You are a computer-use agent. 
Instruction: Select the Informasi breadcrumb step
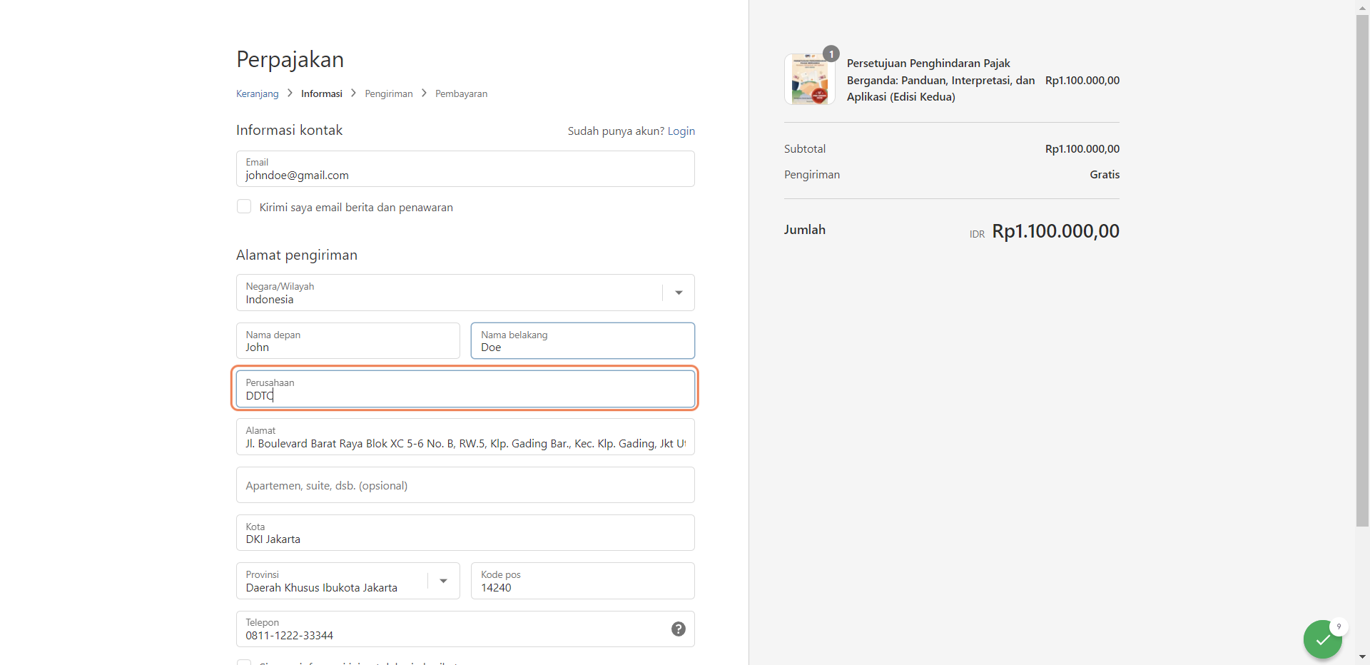coord(322,93)
